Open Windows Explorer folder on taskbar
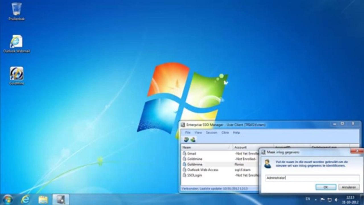Image resolution: width=364 pixels, height=205 pixels. (x=43, y=199)
